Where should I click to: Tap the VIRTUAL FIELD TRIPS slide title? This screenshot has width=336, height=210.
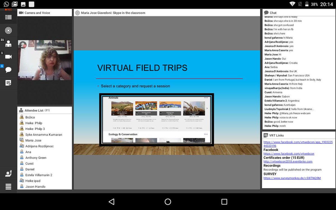(x=142, y=68)
